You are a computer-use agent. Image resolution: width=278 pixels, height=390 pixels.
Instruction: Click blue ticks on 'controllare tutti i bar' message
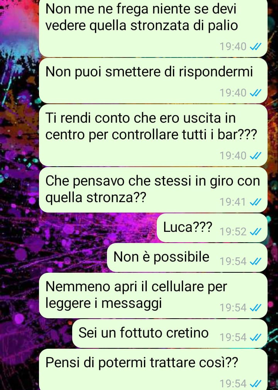(x=255, y=156)
